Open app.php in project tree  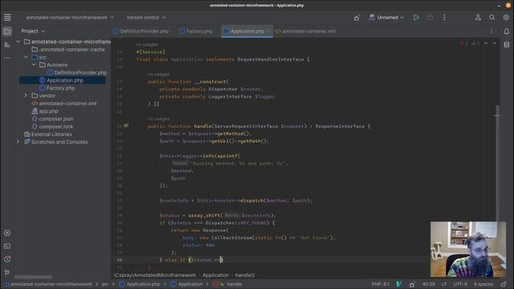[x=45, y=111]
